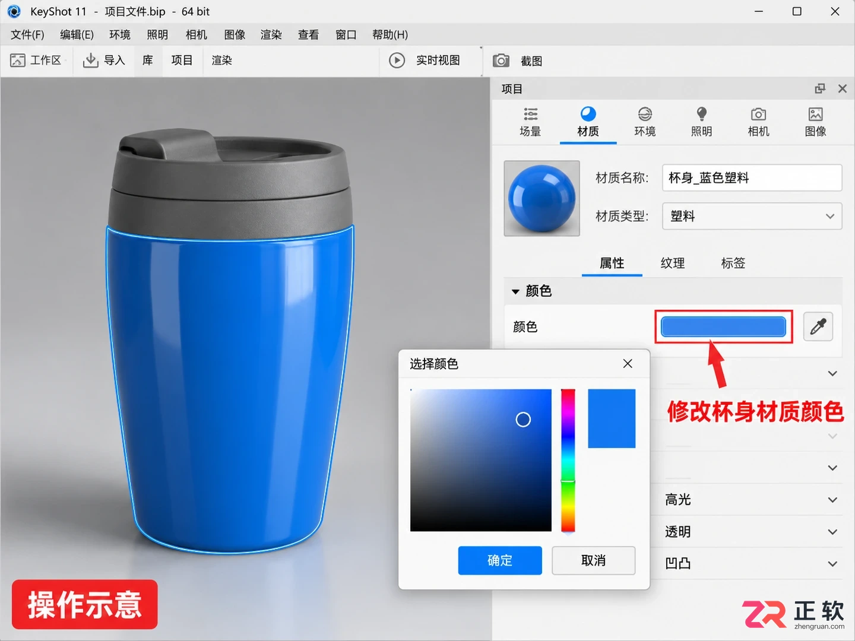Select the 属性 sub-tab
This screenshot has width=855, height=641.
pos(612,263)
